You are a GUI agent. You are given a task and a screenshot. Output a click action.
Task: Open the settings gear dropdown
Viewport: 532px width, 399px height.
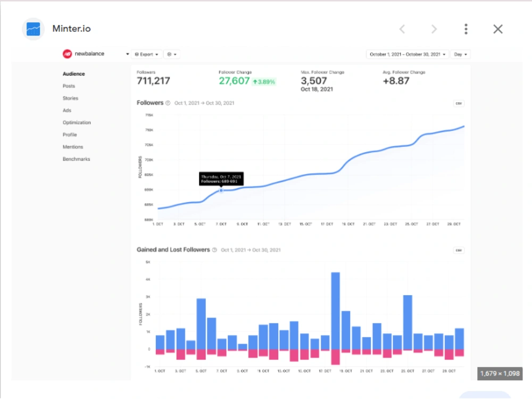pyautogui.click(x=172, y=54)
